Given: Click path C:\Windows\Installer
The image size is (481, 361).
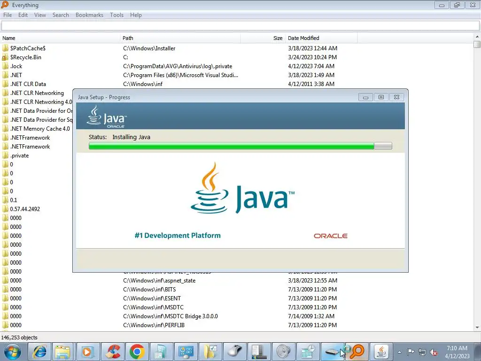Looking at the screenshot, I should (149, 48).
